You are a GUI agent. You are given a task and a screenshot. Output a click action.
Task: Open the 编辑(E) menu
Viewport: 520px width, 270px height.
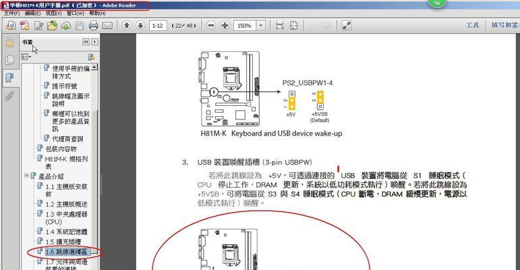click(32, 13)
